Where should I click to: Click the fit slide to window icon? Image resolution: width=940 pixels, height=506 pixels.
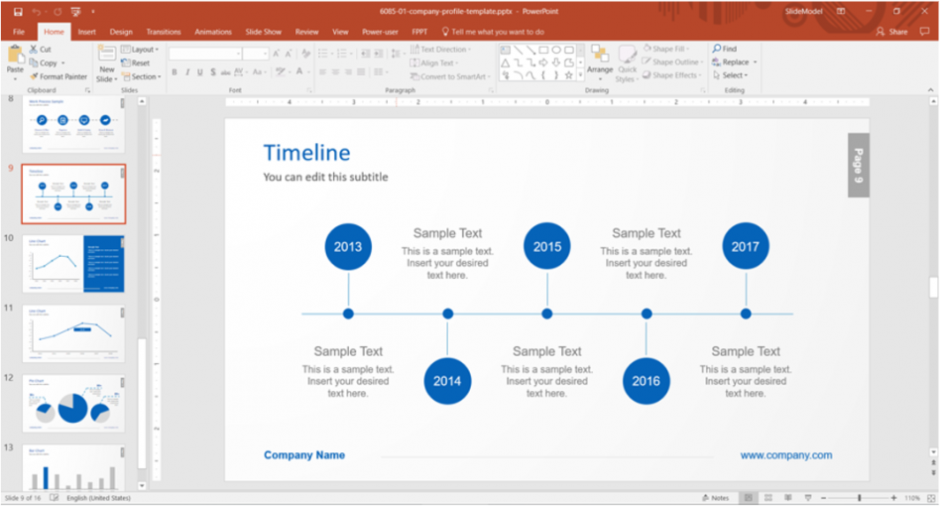[930, 497]
